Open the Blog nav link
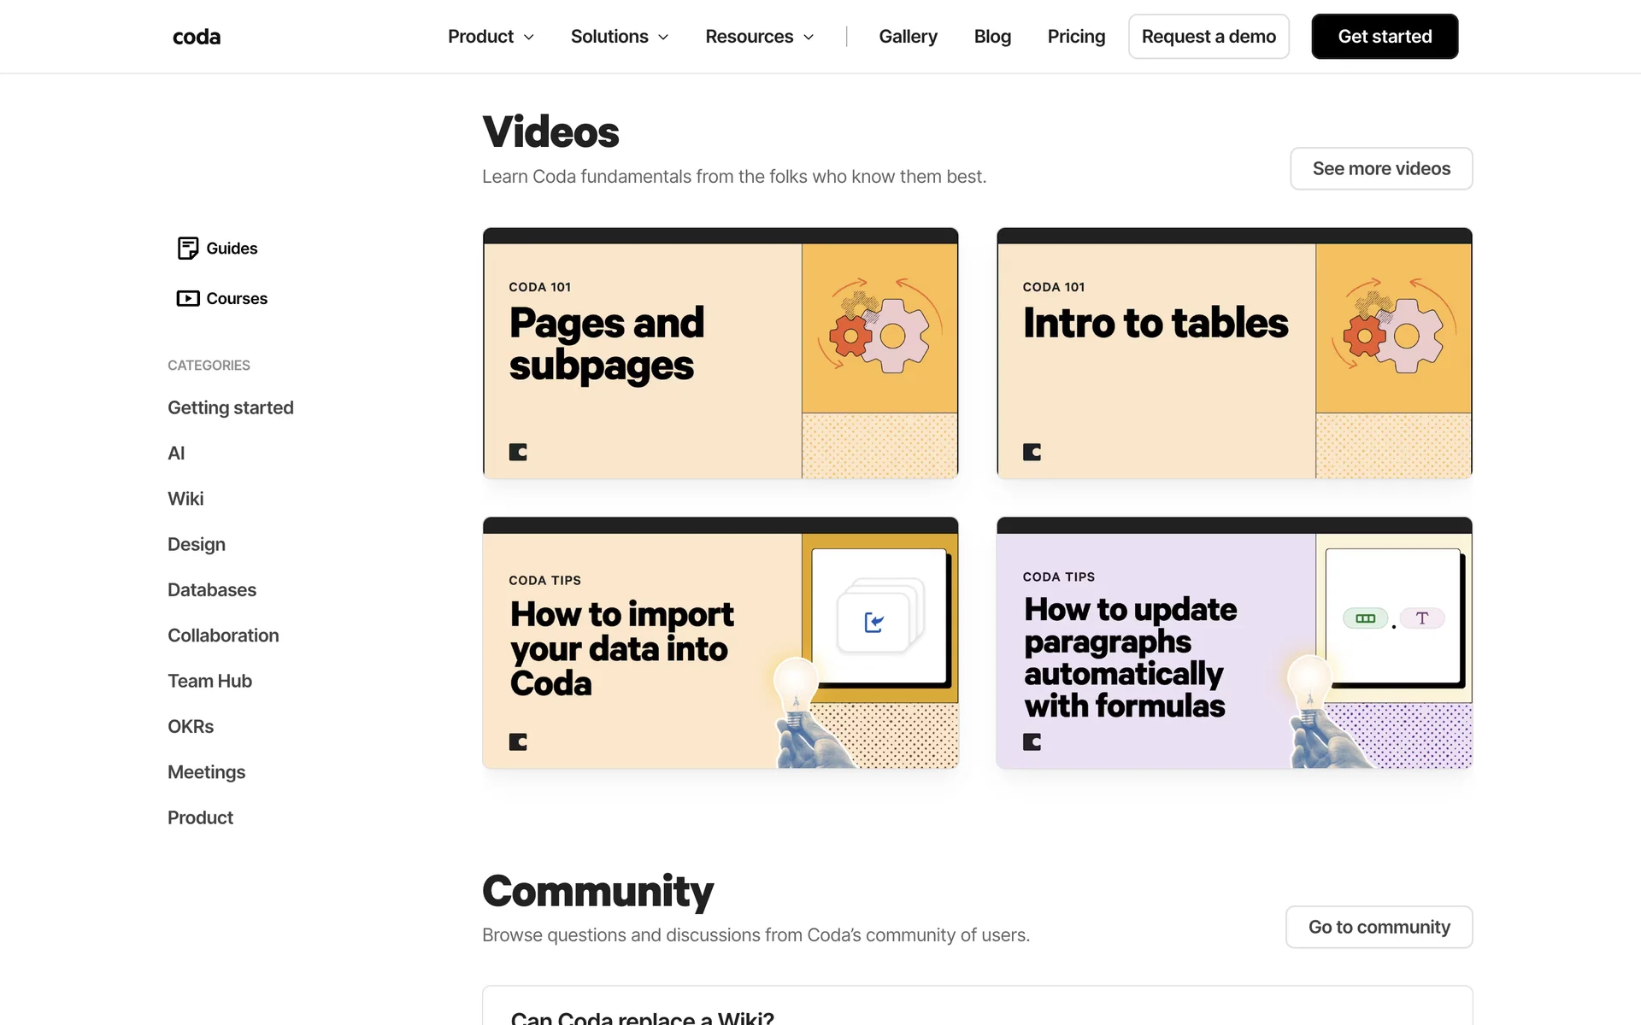 pos(992,37)
